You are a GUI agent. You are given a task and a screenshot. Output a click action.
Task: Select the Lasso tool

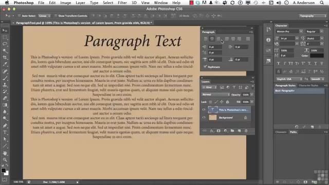click(x=5, y=44)
